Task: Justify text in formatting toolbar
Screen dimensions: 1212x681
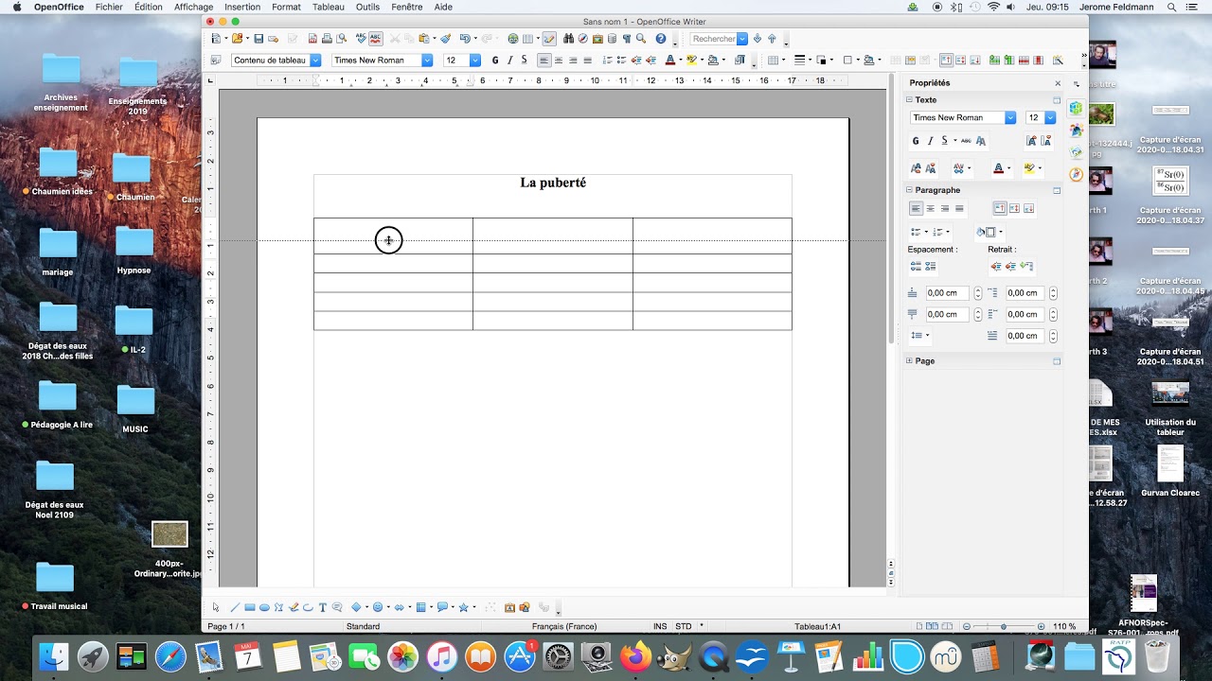Action: tap(588, 61)
